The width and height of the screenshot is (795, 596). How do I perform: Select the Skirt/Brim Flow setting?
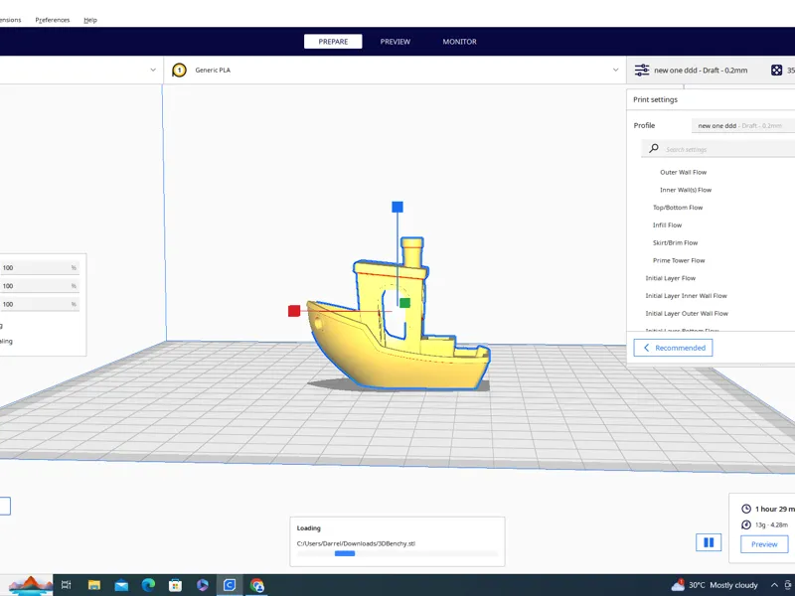(675, 243)
